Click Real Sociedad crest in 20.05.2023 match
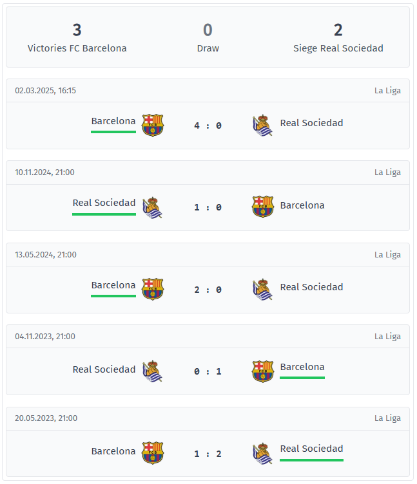Screen dimensions: 417x484 [262, 453]
